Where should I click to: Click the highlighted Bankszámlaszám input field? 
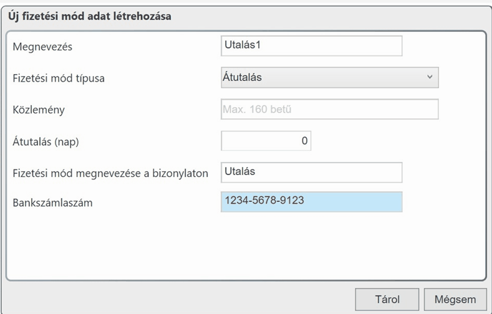311,202
